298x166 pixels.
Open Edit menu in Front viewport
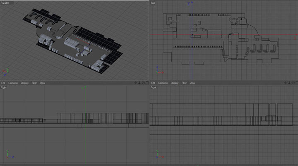[153, 83]
